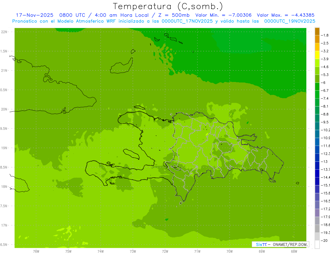Click the legend value "-8.1"
Image resolution: width=330 pixels, height=255 pixels.
(325, 106)
